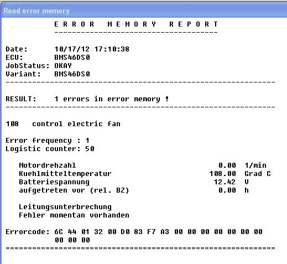This screenshot has width=287, height=264.
Task: Click the Kuehlmitteltemperatur label
Action: [65, 174]
